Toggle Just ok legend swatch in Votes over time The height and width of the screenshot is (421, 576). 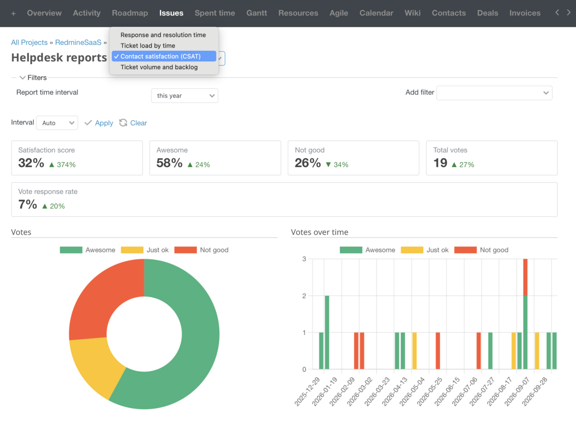tap(412, 250)
